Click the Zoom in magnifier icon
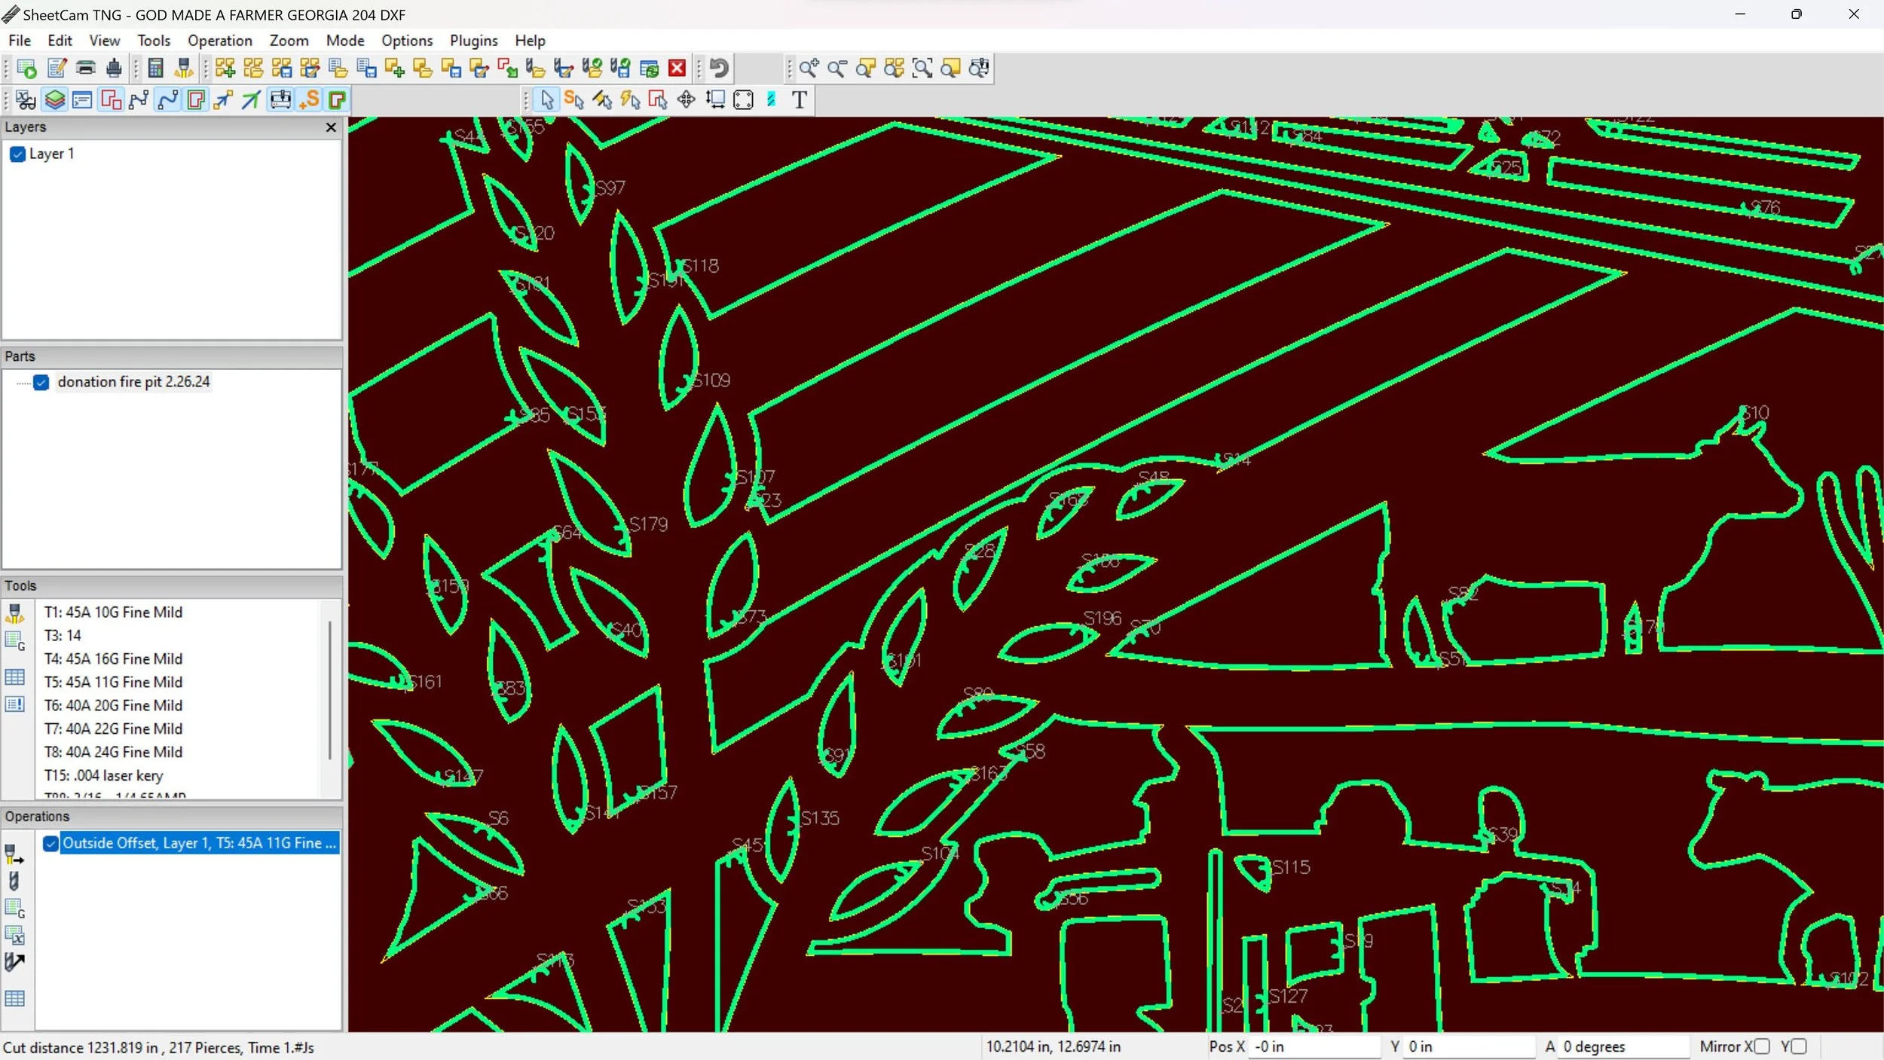 pyautogui.click(x=809, y=69)
